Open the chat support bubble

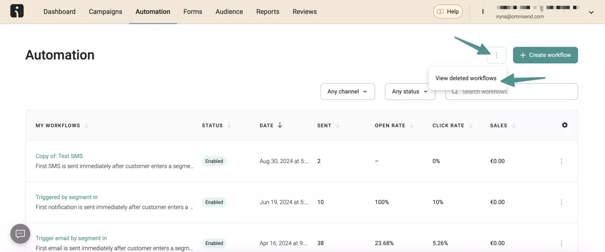pos(20,234)
